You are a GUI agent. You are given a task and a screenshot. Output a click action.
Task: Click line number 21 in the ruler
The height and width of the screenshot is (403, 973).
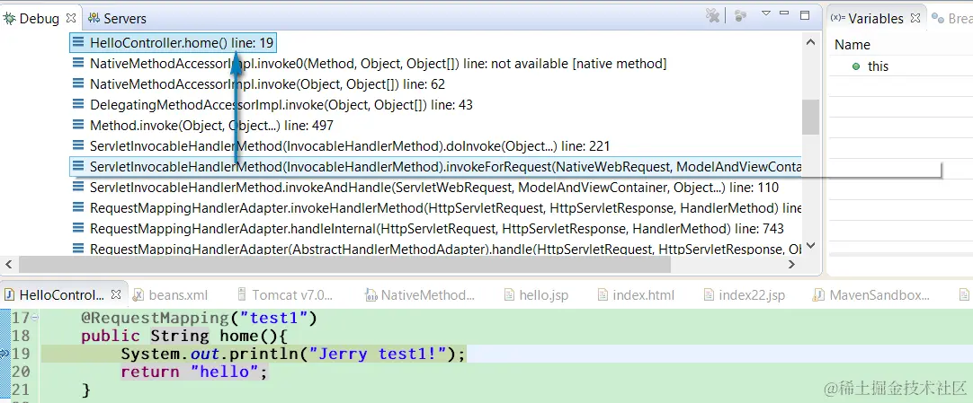[21, 390]
